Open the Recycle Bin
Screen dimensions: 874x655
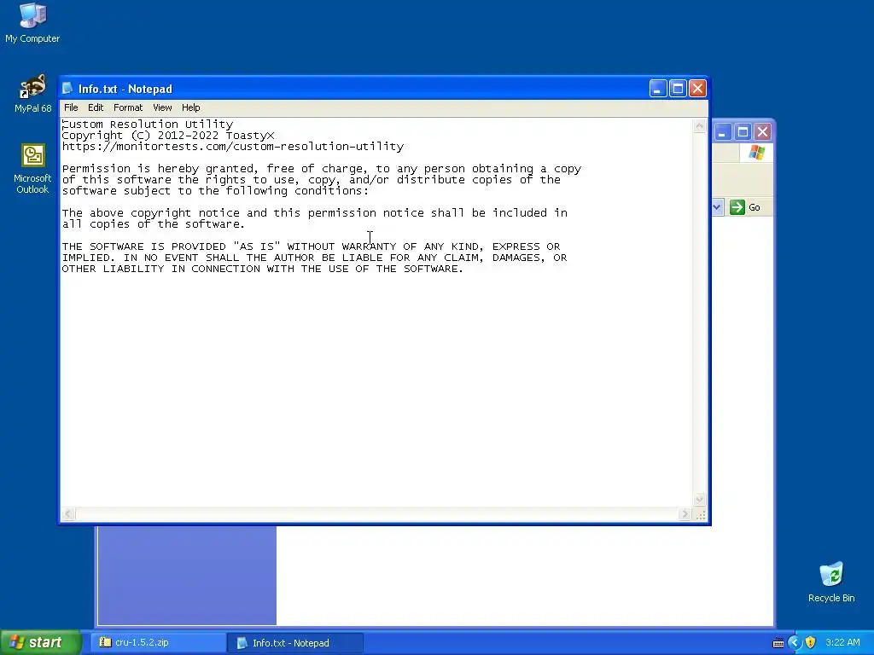pos(831,582)
